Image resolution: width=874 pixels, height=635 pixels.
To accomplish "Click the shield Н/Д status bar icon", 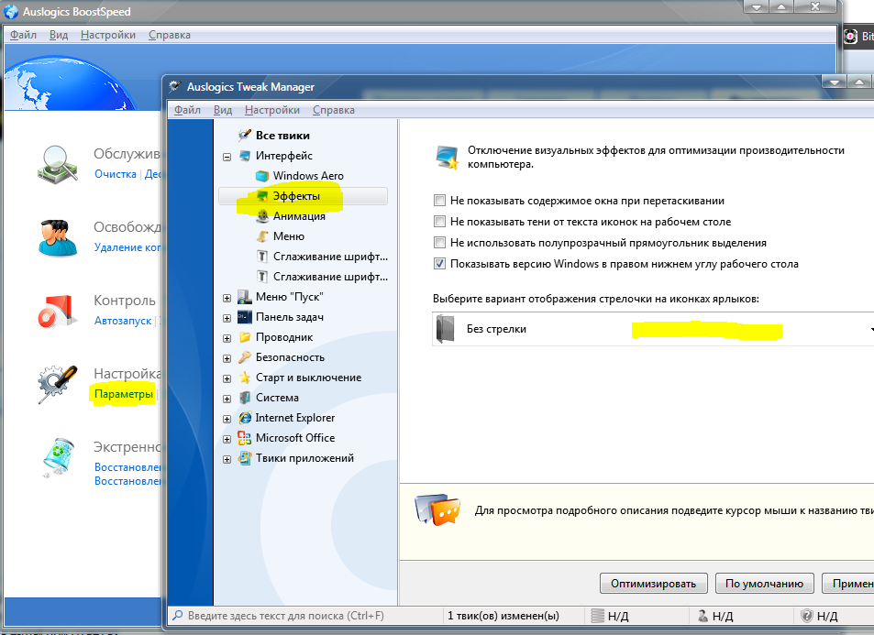I will [x=806, y=616].
